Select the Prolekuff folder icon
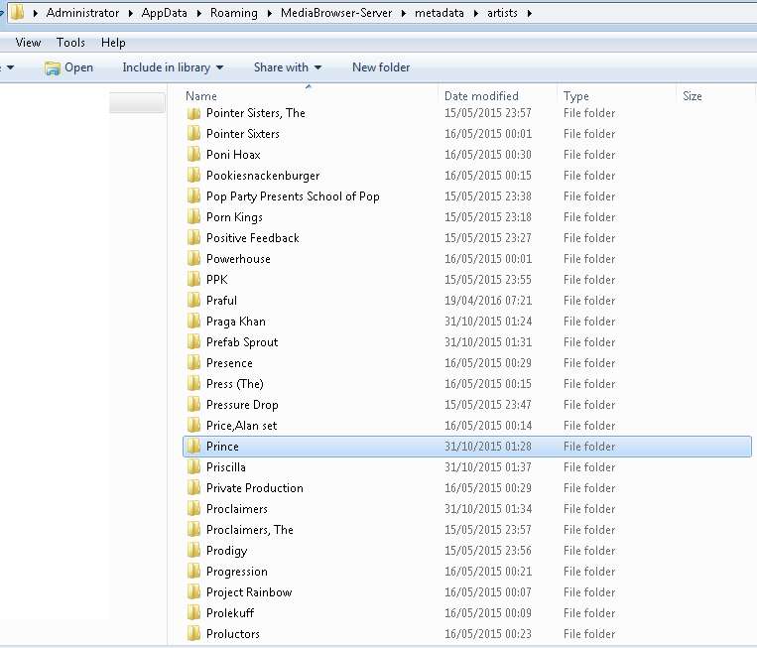This screenshot has height=648, width=757. (193, 612)
